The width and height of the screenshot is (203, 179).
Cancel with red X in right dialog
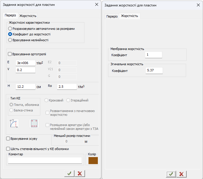[181, 174]
